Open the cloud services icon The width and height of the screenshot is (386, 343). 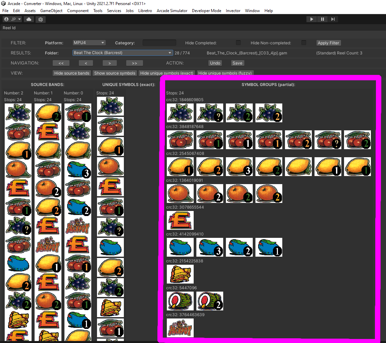29,19
